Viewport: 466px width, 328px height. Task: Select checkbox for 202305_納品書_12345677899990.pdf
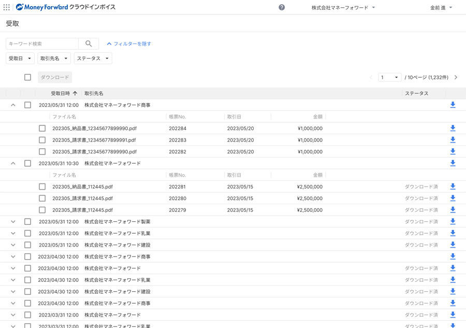(x=42, y=128)
